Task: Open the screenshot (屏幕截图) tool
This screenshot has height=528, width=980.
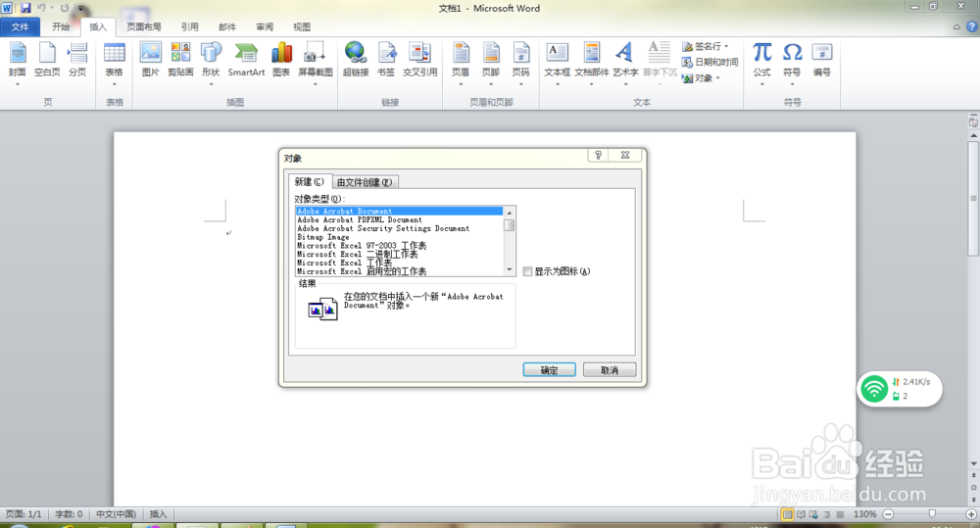Action: [315, 63]
